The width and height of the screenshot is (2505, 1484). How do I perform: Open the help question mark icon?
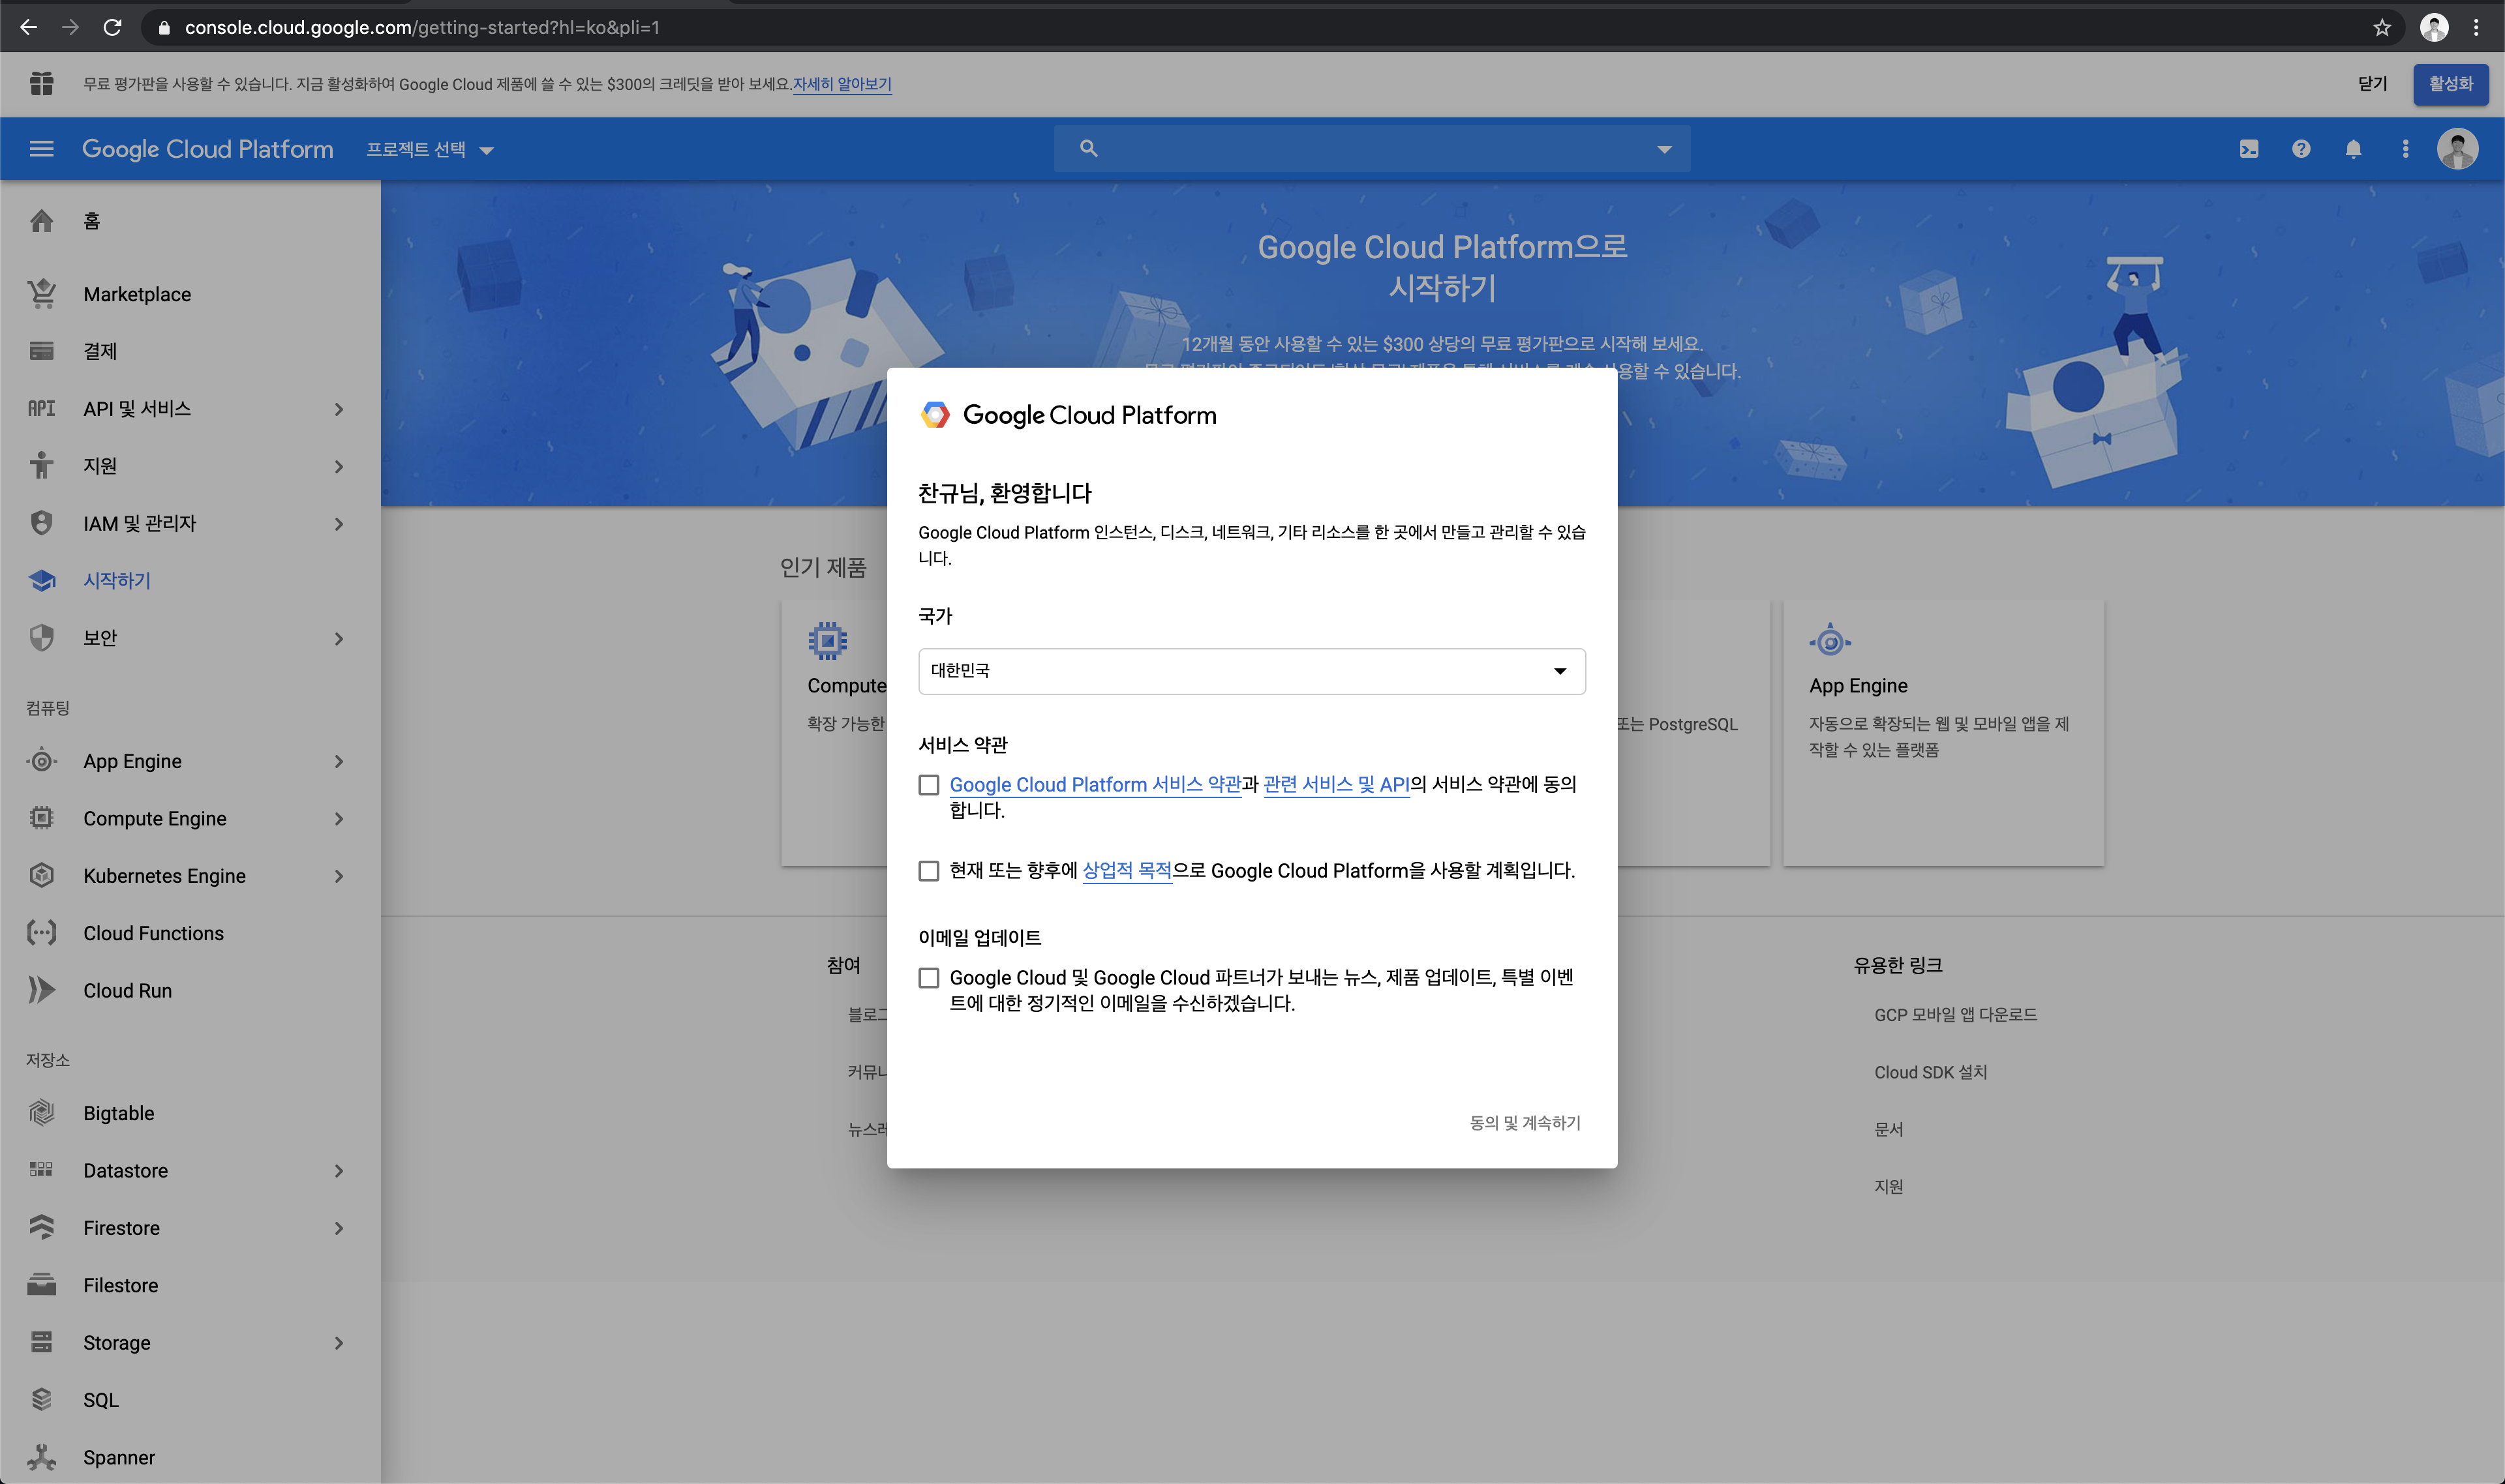coord(2301,149)
